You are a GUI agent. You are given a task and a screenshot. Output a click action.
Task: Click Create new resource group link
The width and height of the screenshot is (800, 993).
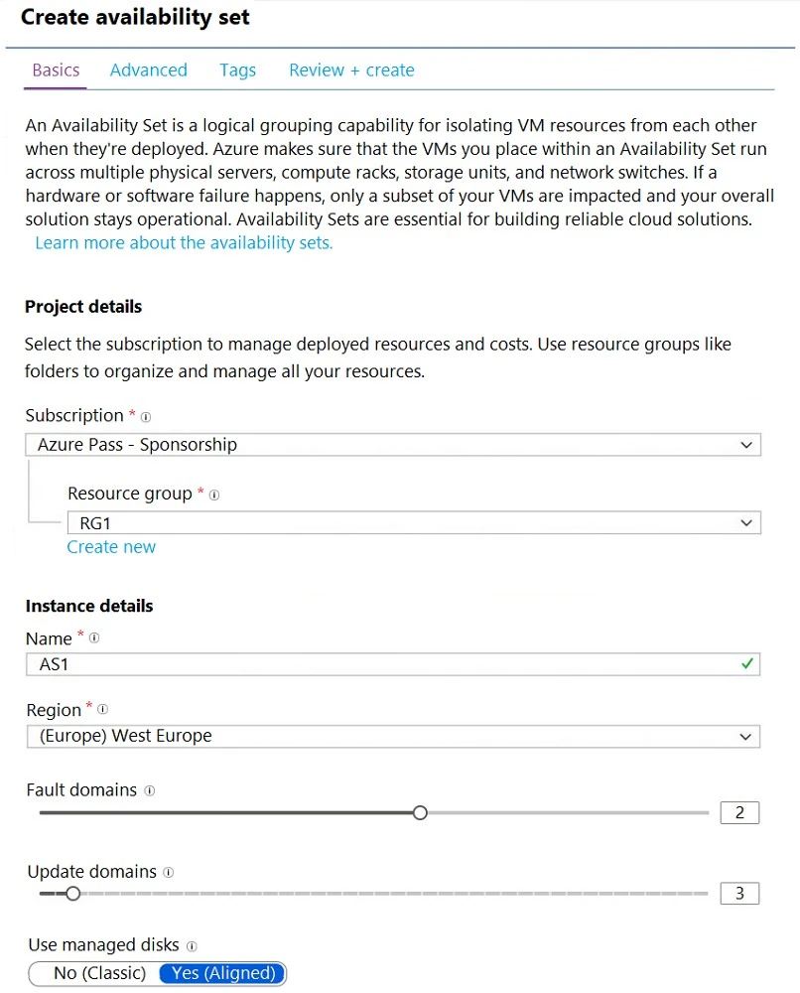[111, 546]
